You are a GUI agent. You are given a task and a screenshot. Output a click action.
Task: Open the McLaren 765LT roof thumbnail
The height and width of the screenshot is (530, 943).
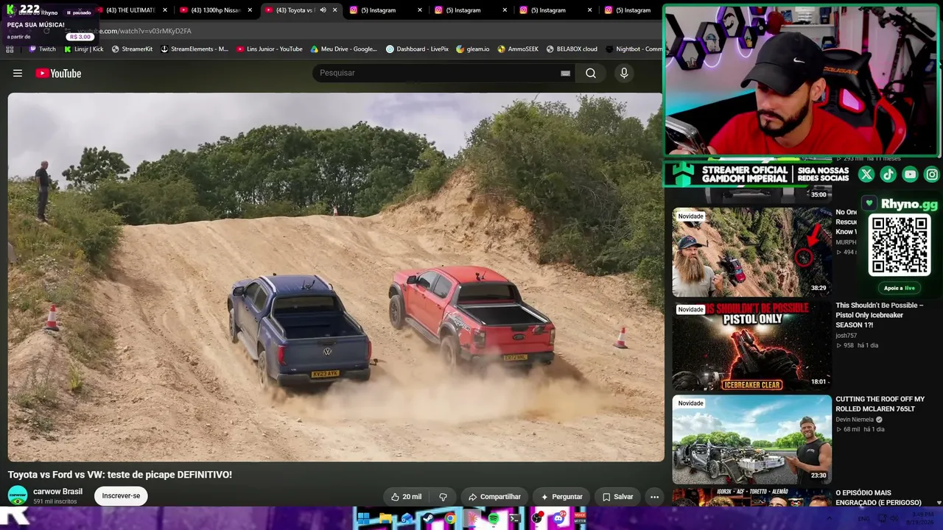(x=751, y=439)
